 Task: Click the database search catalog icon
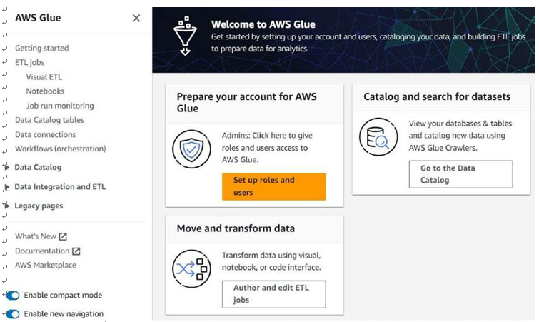point(378,137)
